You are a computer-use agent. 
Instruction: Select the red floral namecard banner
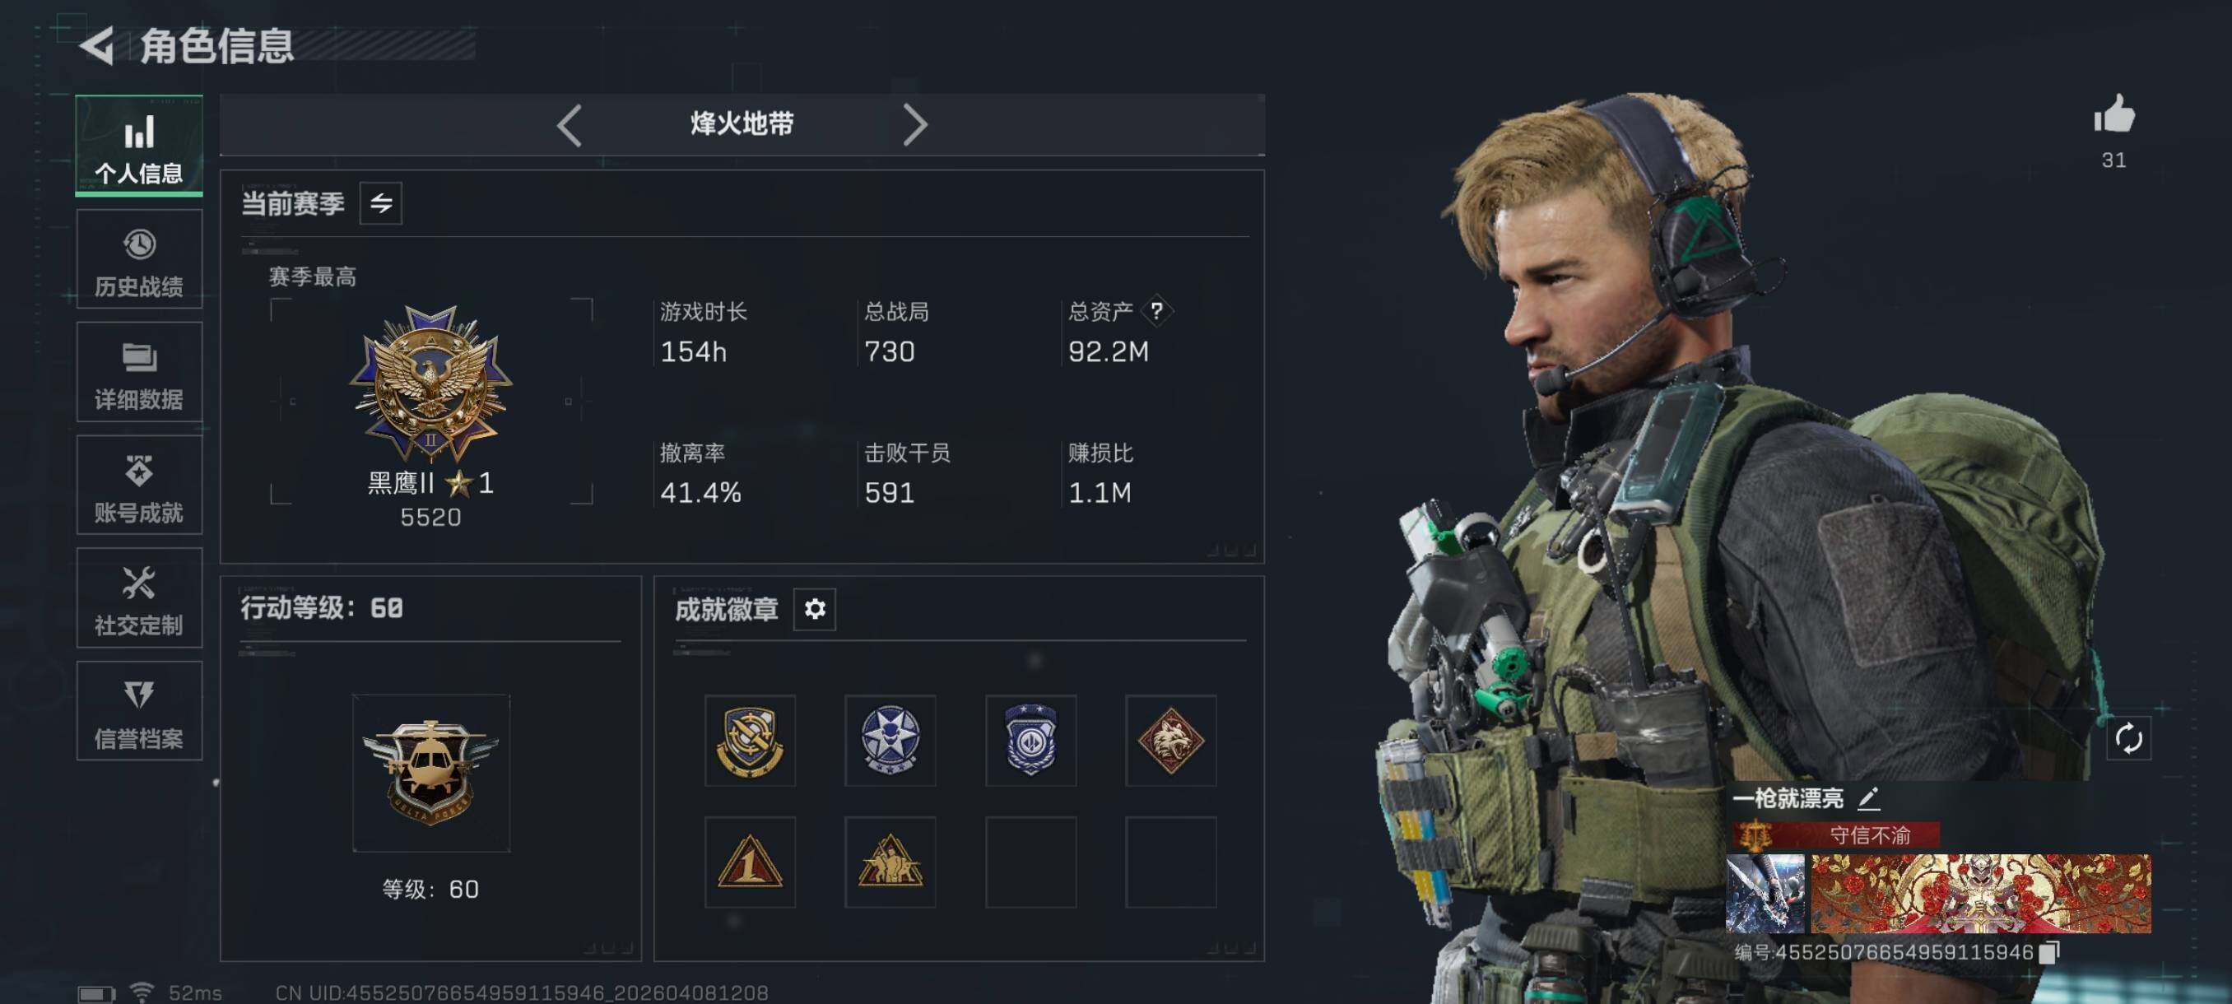[x=1981, y=894]
